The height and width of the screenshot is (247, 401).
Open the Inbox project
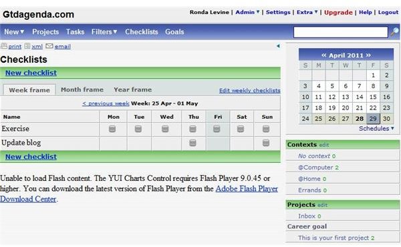(x=307, y=216)
